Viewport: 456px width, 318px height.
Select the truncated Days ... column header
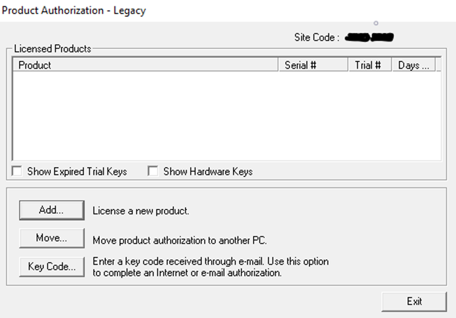pos(414,65)
